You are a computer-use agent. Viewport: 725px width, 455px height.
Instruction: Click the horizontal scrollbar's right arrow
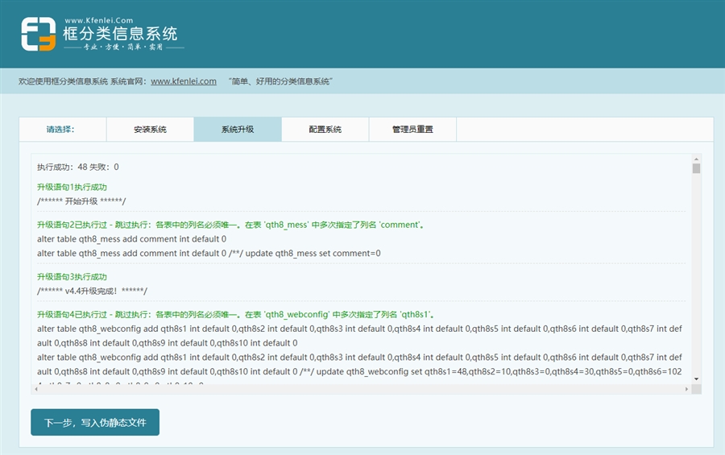coord(686,389)
